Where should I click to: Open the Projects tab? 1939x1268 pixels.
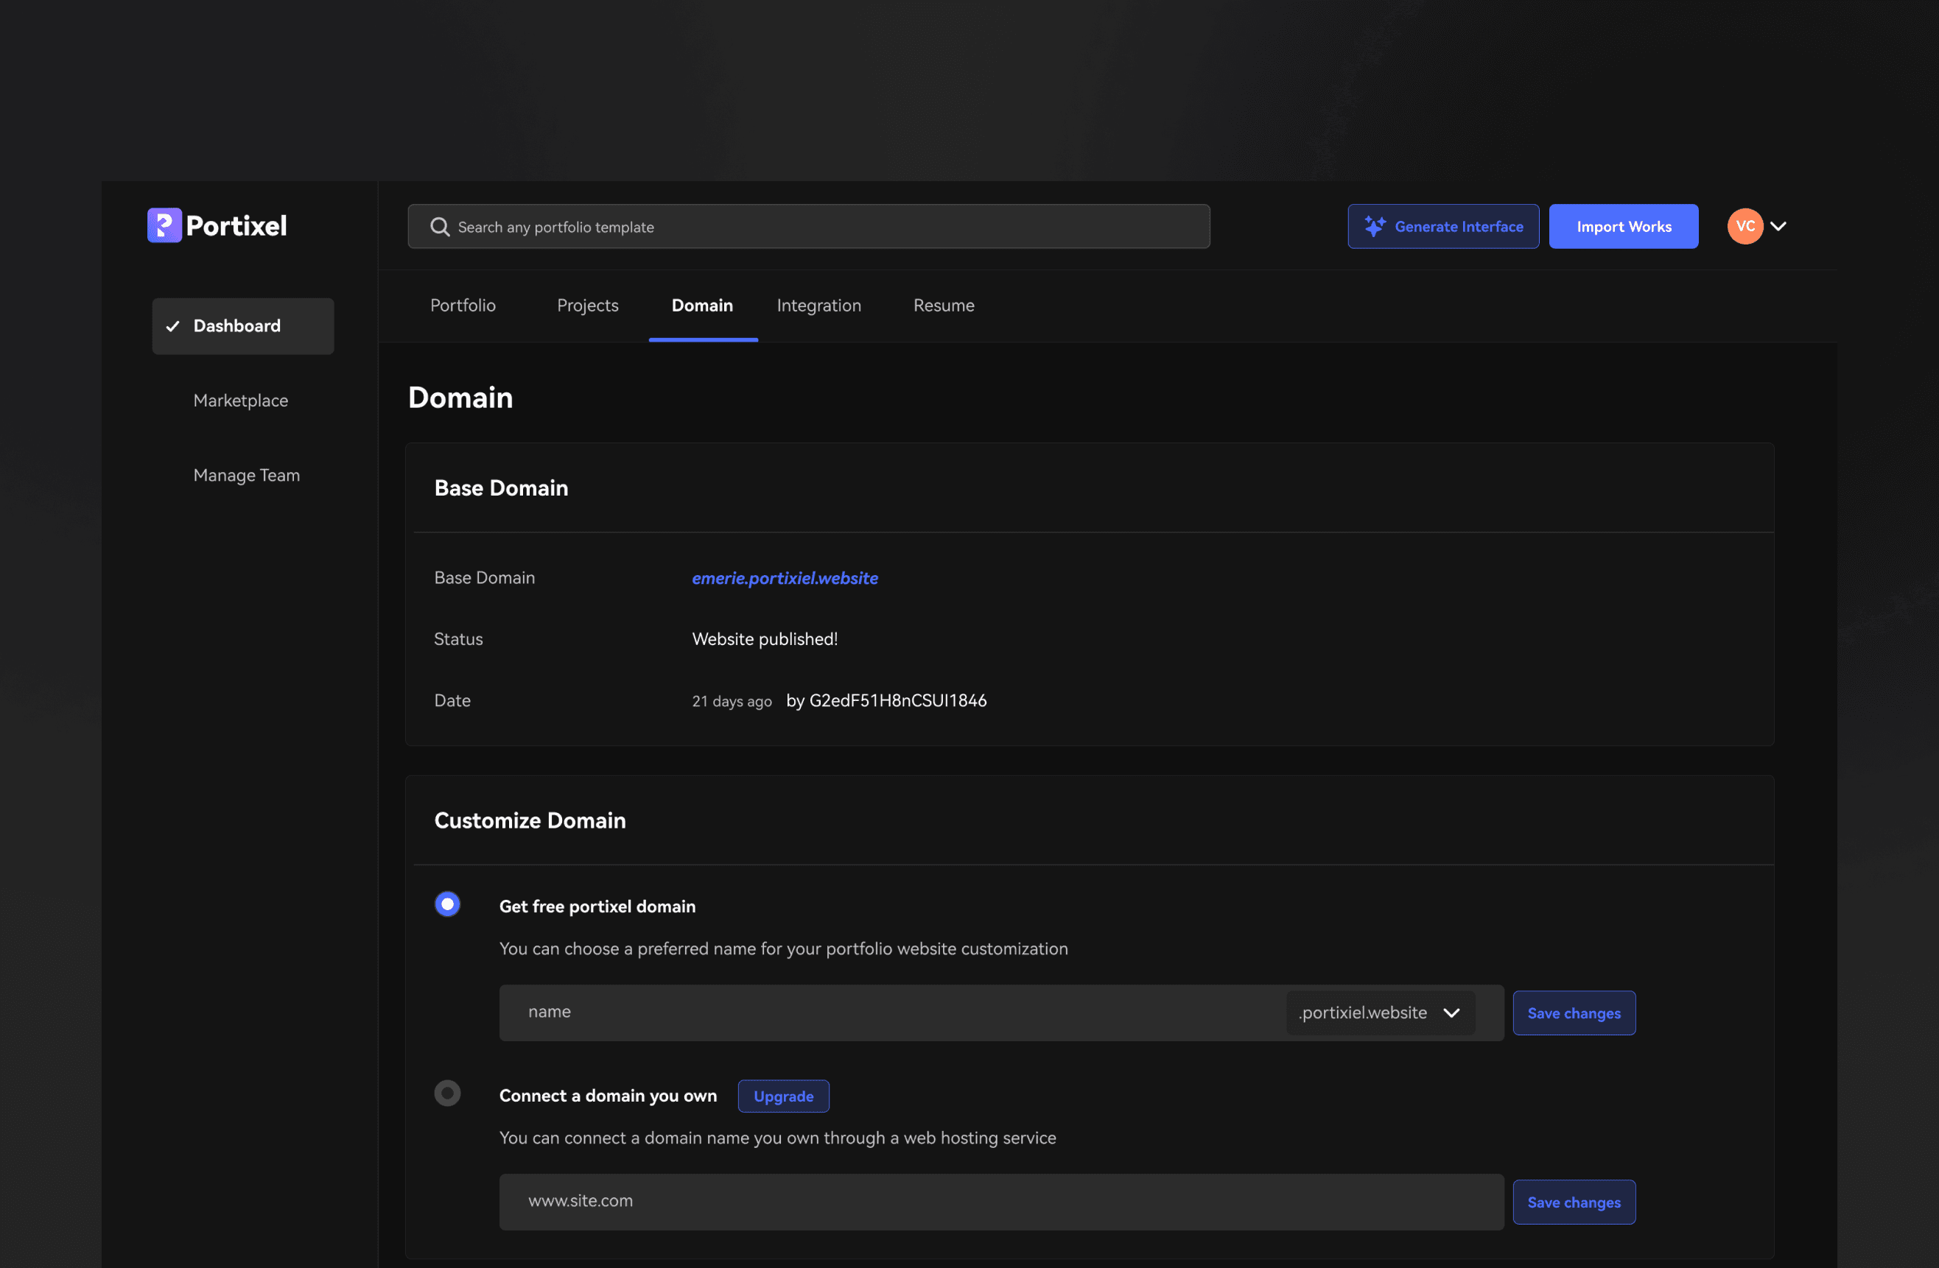pos(587,306)
